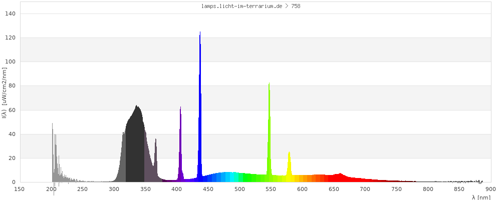The width and height of the screenshot is (501, 200).
Task: Click the 0 tick on the y-axis
Action: point(14,182)
